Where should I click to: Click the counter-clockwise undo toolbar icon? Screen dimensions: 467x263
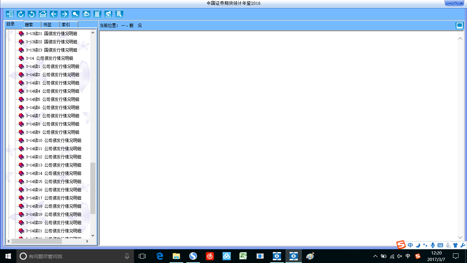pos(31,14)
